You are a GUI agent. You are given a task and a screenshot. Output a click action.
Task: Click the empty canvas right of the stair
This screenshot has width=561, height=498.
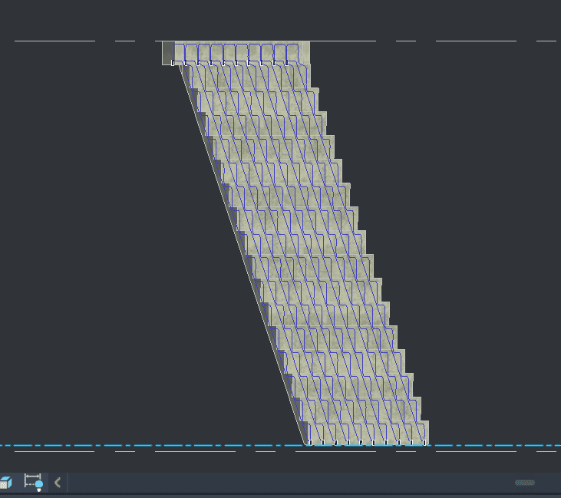(x=483, y=230)
